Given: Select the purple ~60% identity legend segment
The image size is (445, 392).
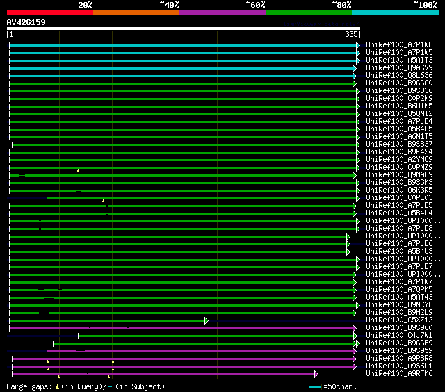Looking at the screenshot, I should pos(222,13).
